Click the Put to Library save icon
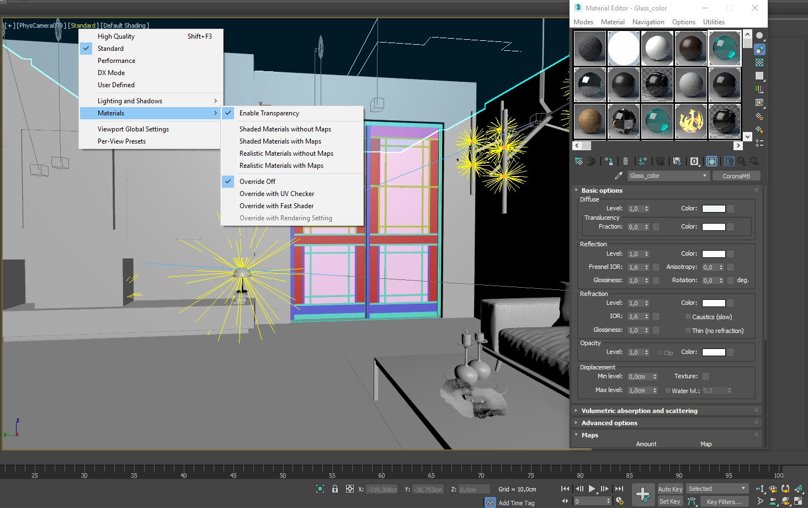Viewport: 808px width, 508px height. (677, 161)
